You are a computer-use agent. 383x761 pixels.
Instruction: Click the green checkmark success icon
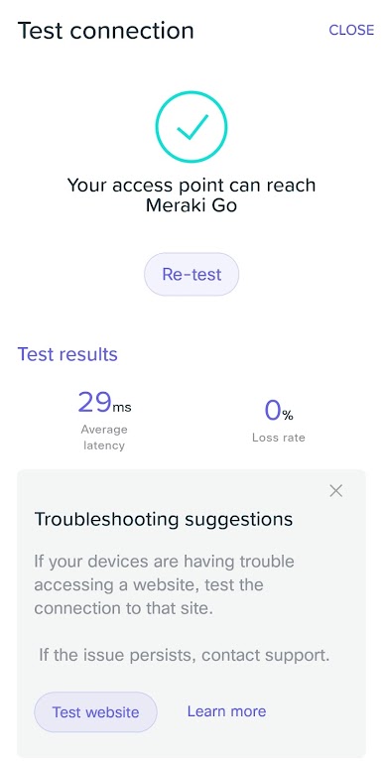tap(191, 126)
